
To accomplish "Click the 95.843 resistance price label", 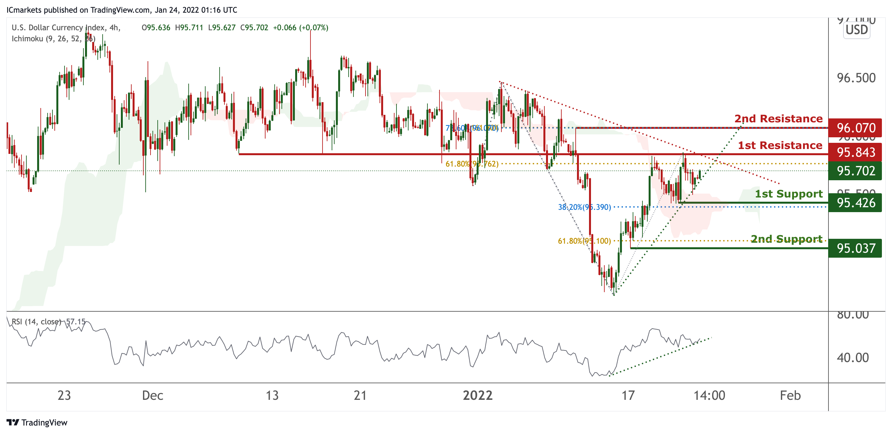I will click(855, 152).
